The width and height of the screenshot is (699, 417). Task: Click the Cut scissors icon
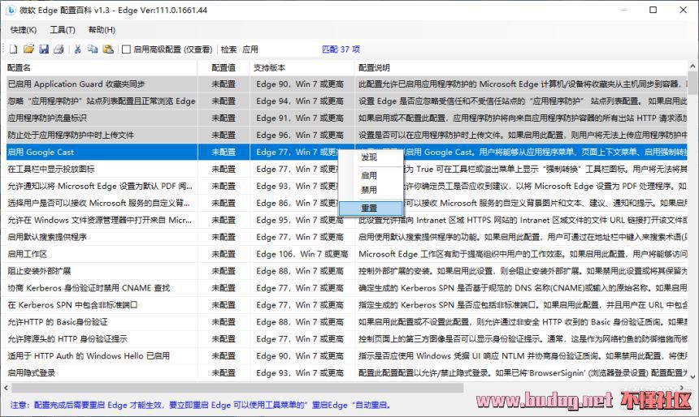(x=78, y=49)
